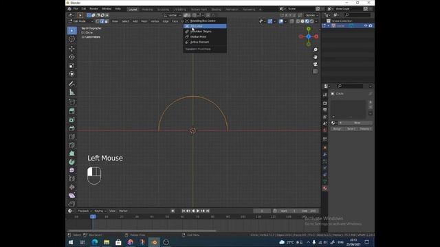Click the green Y axis on navigation gizmo
The height and width of the screenshot is (247, 440).
click(309, 29)
